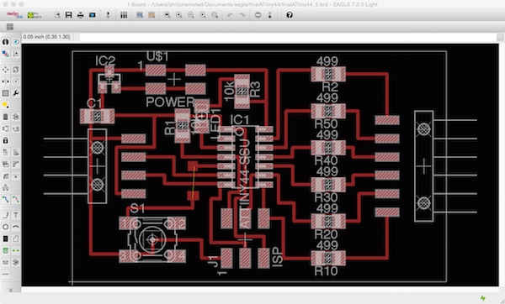Select the Copy tool
The height and width of the screenshot is (304, 505).
(x=15, y=70)
